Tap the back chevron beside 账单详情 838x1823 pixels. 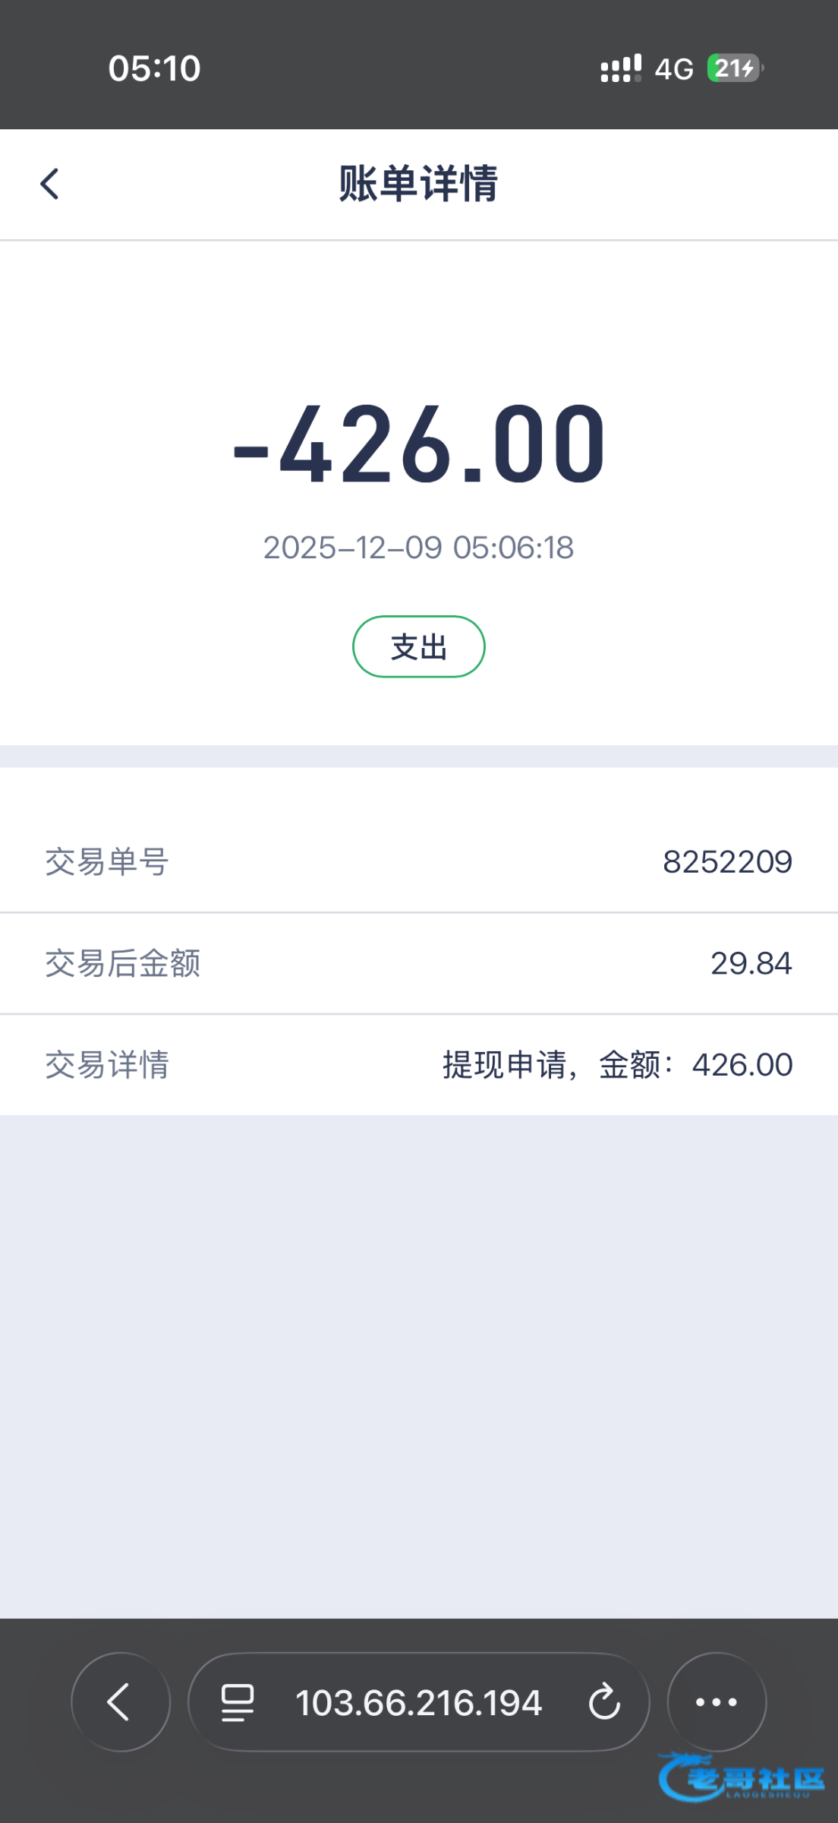[50, 184]
